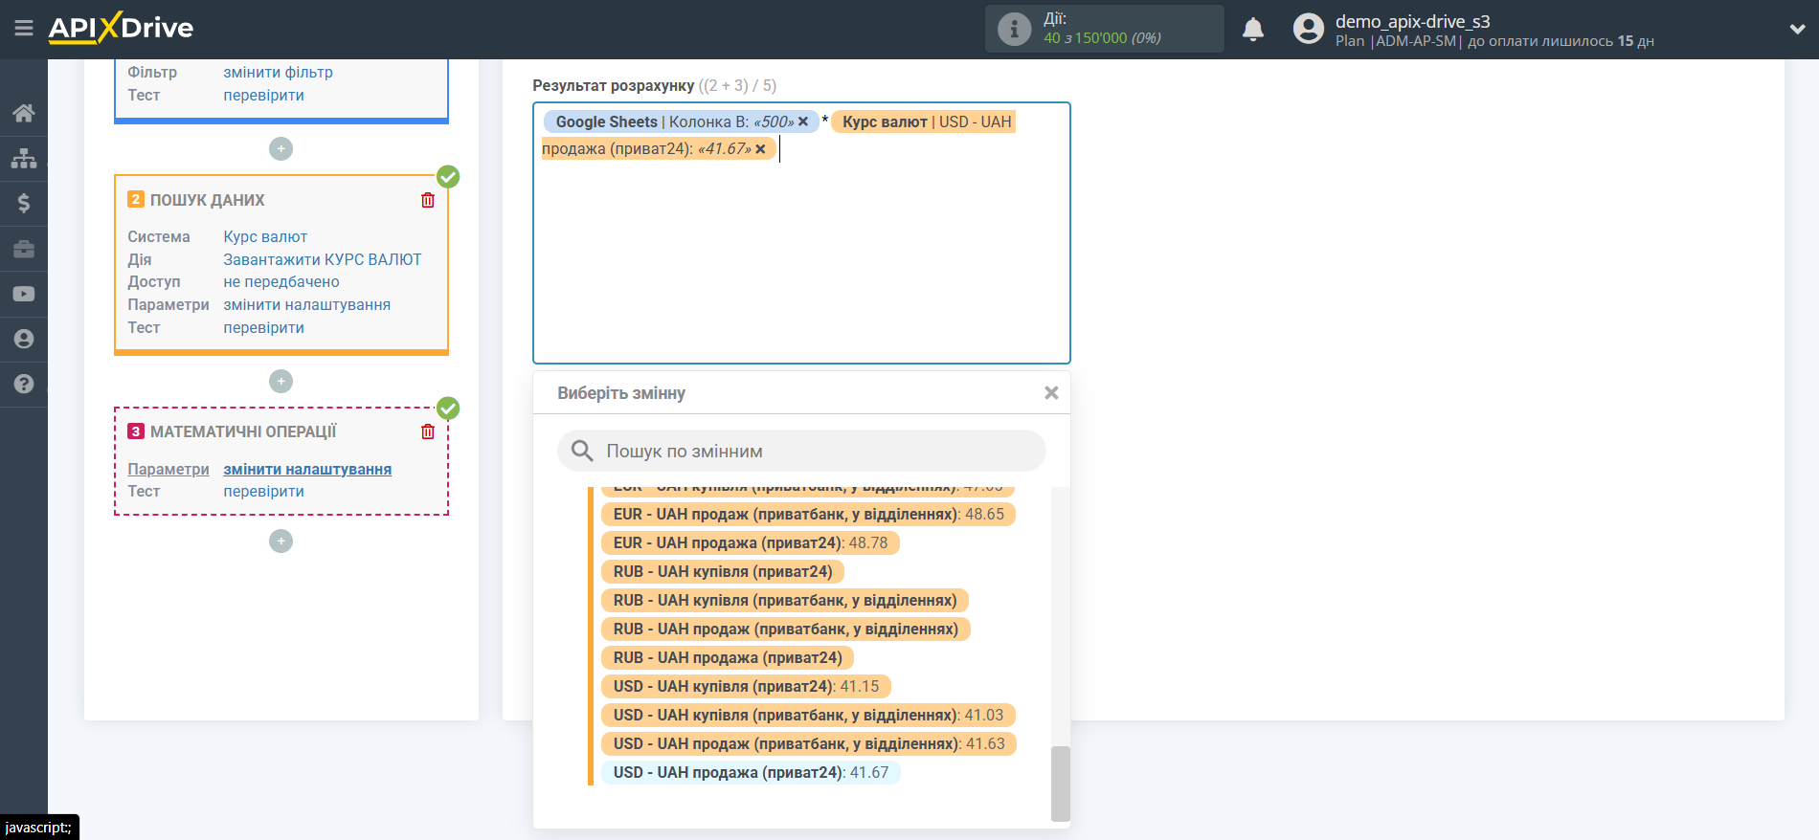The image size is (1819, 840).
Task: Remove the Курс валют 41.67 variable
Action: [760, 148]
